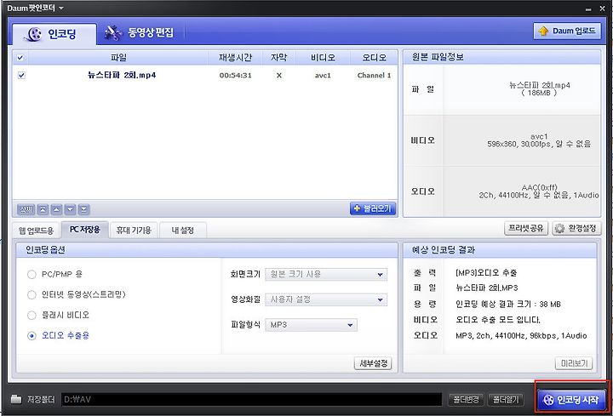Viewport: 613px width, 416px height.
Task: Minimize the Daum 팟인코더 window
Action: (588, 9)
